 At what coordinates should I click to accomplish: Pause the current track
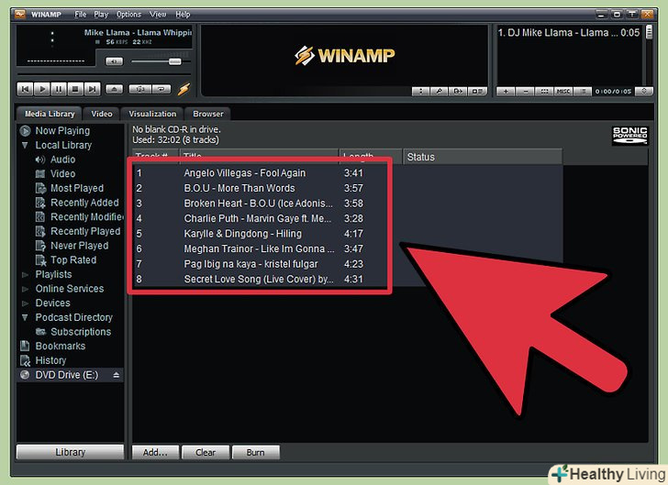(59, 89)
